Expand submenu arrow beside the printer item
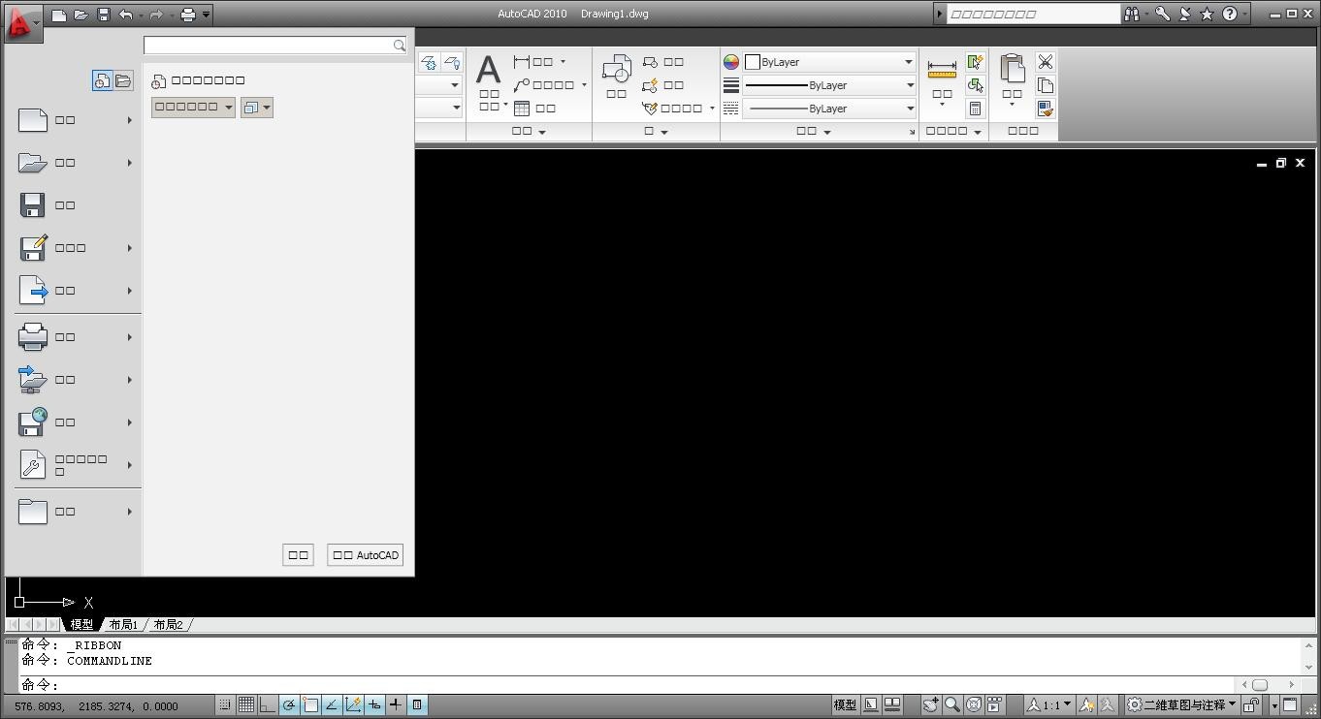 129,337
